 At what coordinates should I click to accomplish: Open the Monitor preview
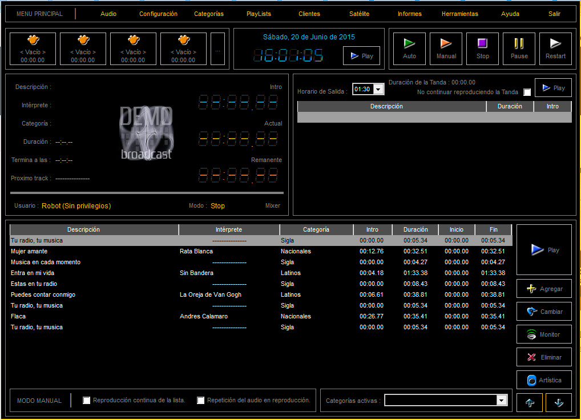544,334
